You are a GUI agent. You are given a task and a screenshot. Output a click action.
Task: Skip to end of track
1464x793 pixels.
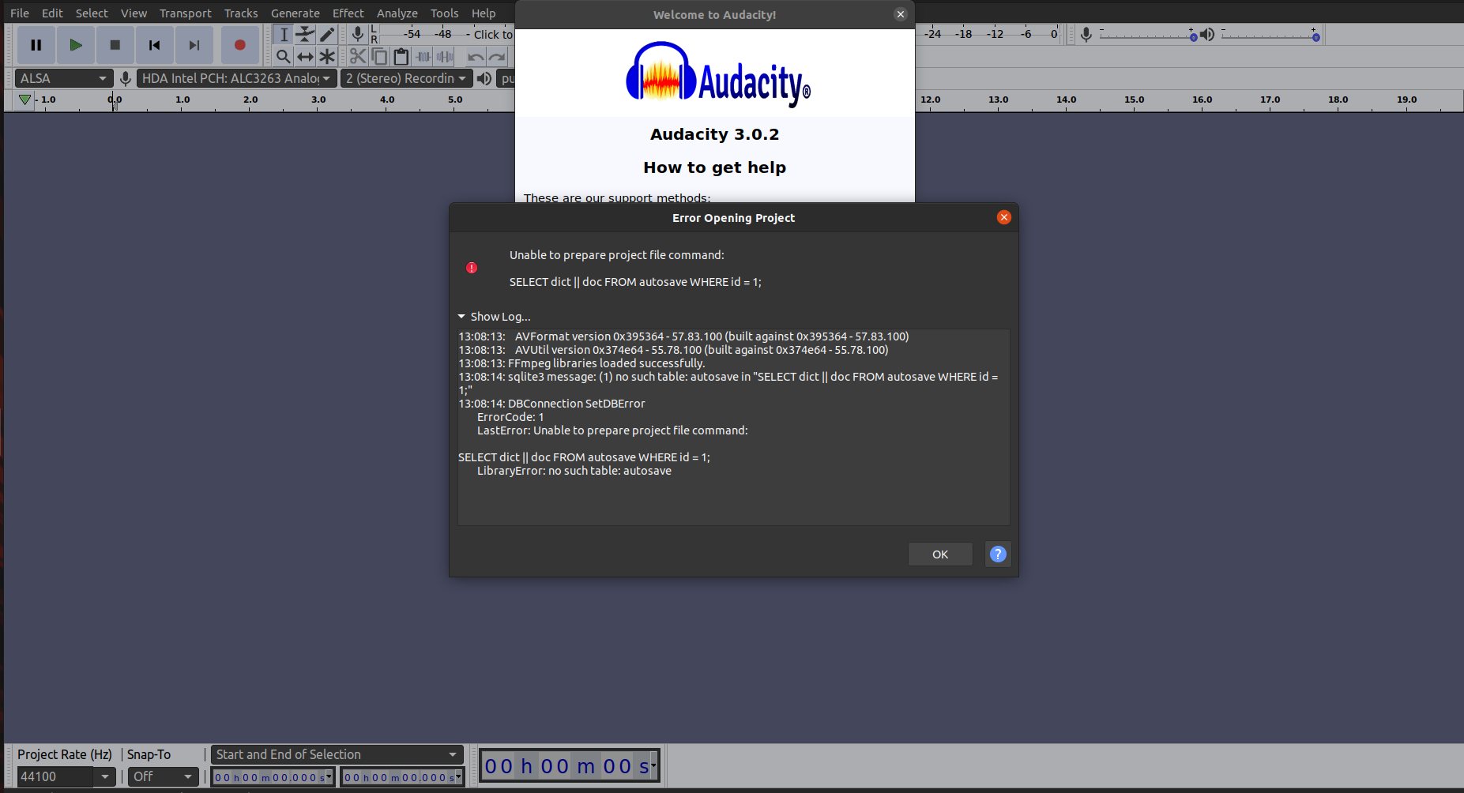click(x=194, y=45)
